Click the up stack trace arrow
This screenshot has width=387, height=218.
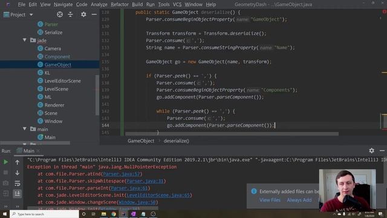(x=18, y=162)
